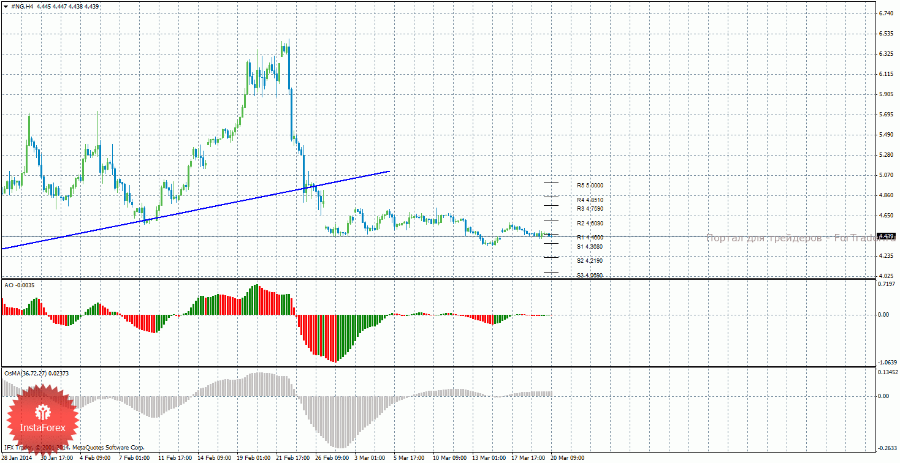Click the InstaForex gear logo badge
This screenshot has height=463, width=900.
[x=42, y=418]
